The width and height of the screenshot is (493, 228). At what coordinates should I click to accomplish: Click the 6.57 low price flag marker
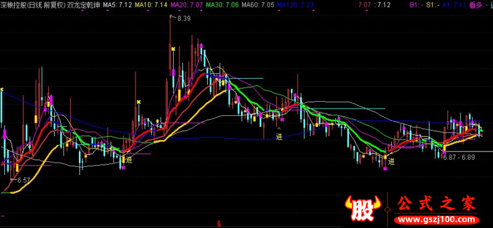pyautogui.click(x=21, y=180)
